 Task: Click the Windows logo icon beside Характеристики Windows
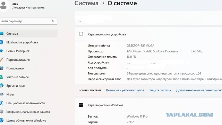coord(81,105)
